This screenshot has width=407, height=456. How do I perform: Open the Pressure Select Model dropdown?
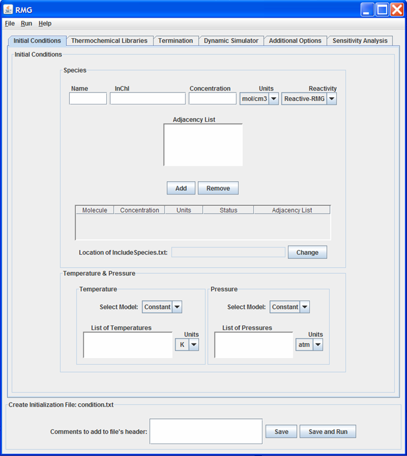click(290, 307)
